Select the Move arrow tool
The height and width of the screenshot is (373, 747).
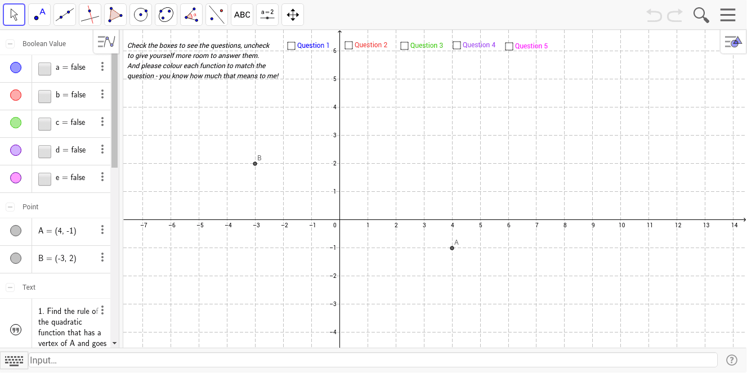tap(14, 15)
